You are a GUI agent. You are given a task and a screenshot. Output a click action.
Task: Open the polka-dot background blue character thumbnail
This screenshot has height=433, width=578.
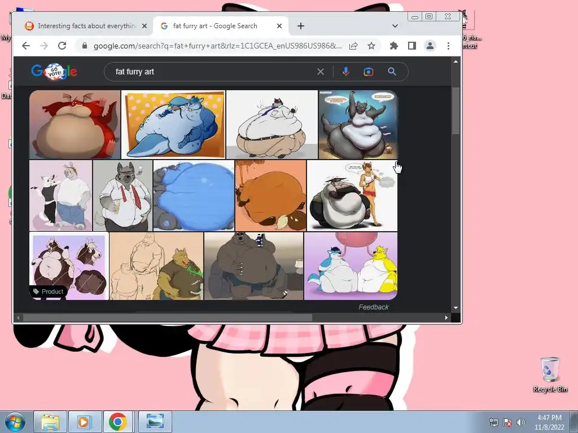173,125
